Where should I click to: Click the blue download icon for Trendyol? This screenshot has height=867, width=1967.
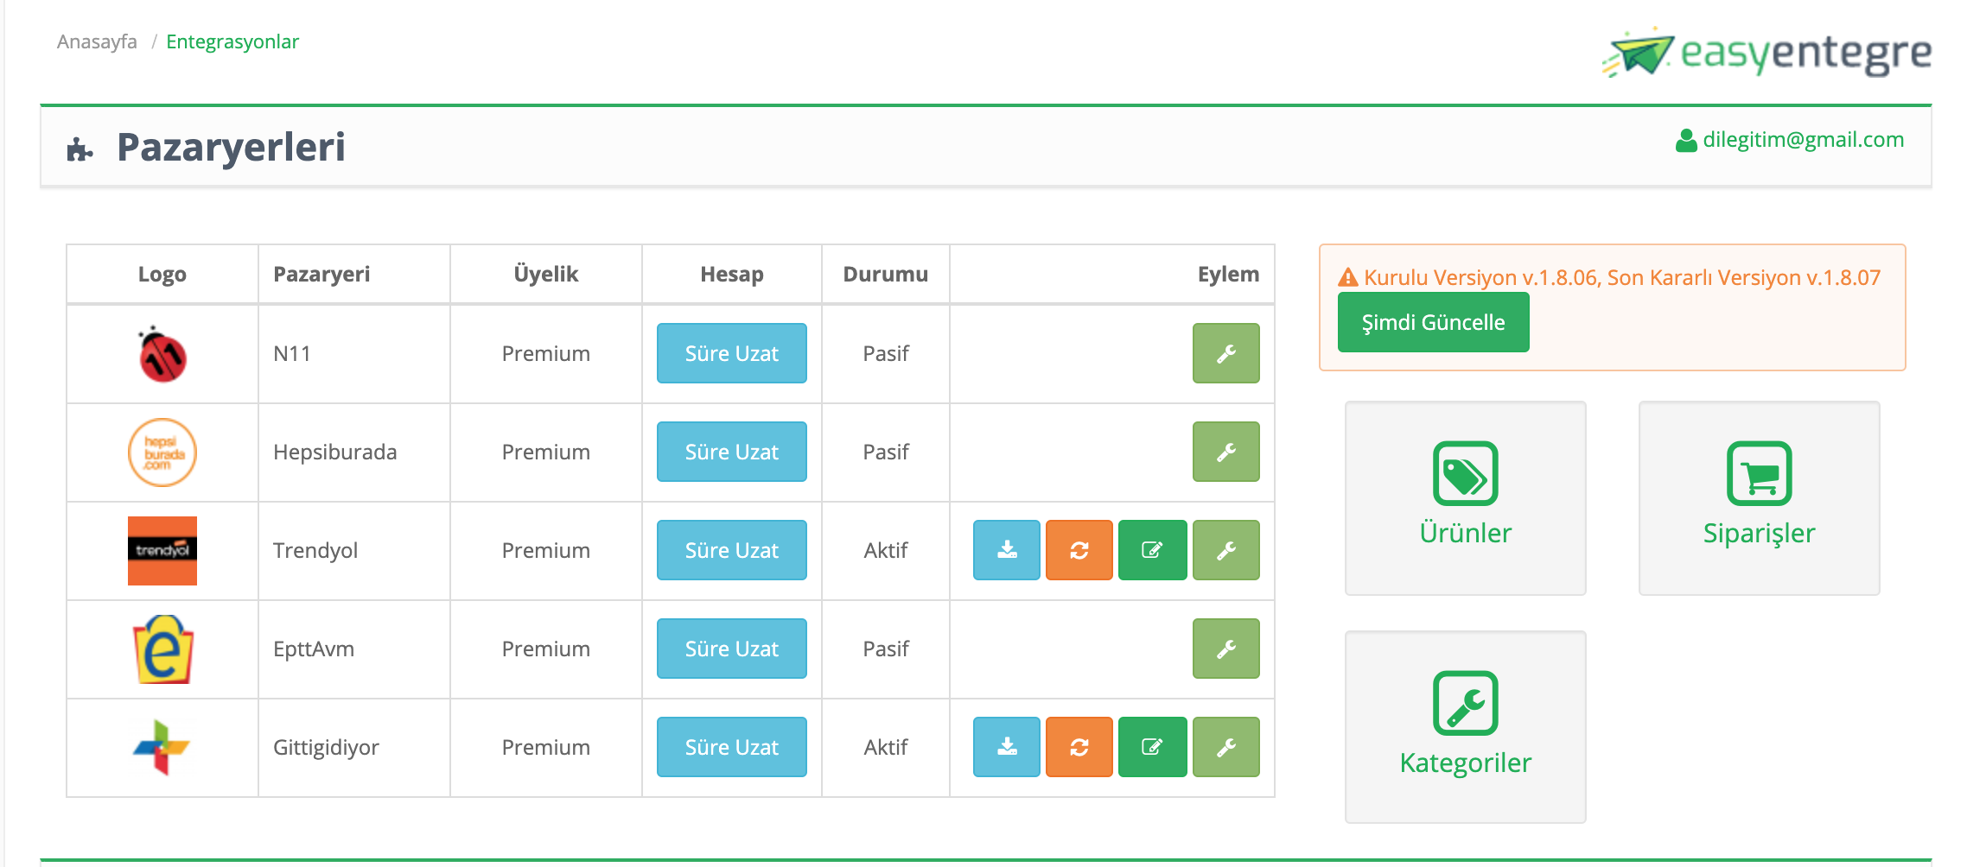click(1007, 550)
